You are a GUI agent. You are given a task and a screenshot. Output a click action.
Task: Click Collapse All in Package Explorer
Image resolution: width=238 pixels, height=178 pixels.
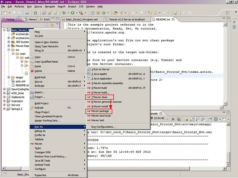pyautogui.click(x=47, y=25)
